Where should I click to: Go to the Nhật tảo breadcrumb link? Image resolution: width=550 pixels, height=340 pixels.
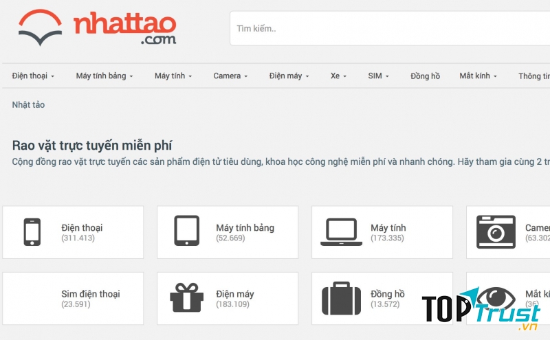28,105
